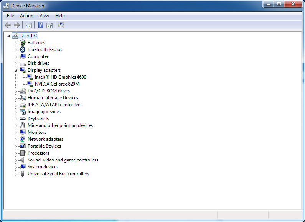
Task: Click the Show/Hide Console Tree icon
Action: pos(28,25)
